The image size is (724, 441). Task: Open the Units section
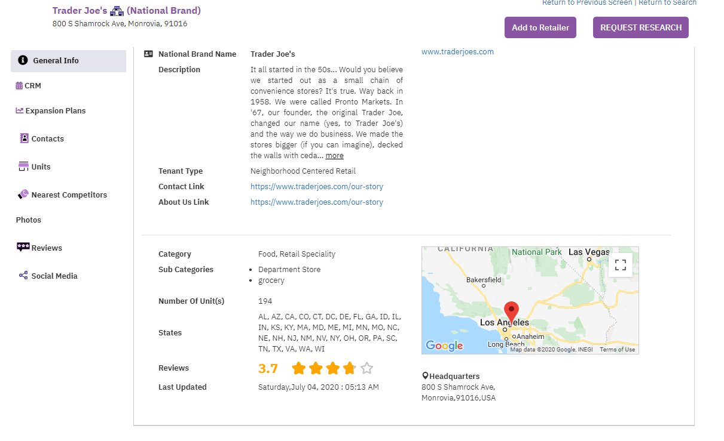click(41, 166)
